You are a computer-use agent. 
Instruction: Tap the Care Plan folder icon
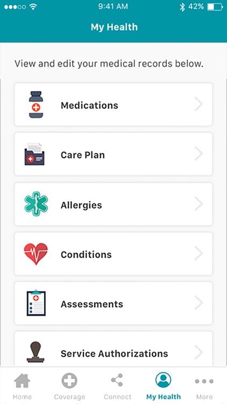coord(34,154)
